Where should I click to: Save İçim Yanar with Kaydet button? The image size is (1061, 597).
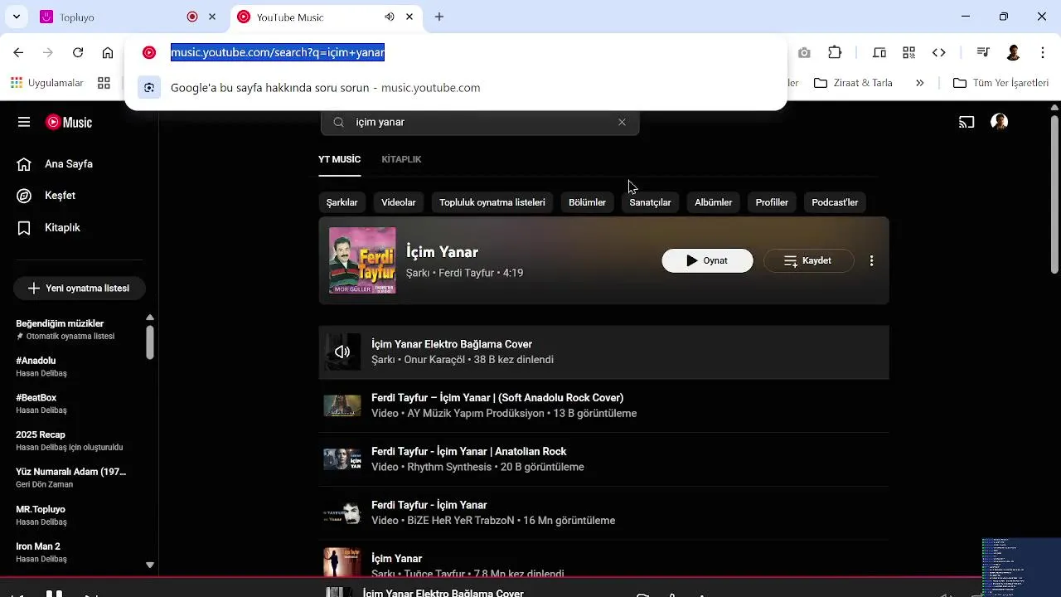point(808,260)
